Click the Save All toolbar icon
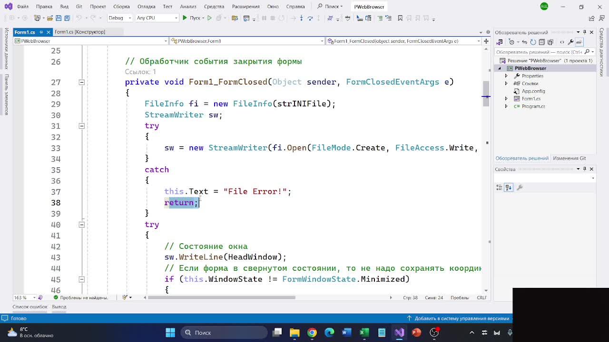The height and width of the screenshot is (342, 609). pos(67,18)
